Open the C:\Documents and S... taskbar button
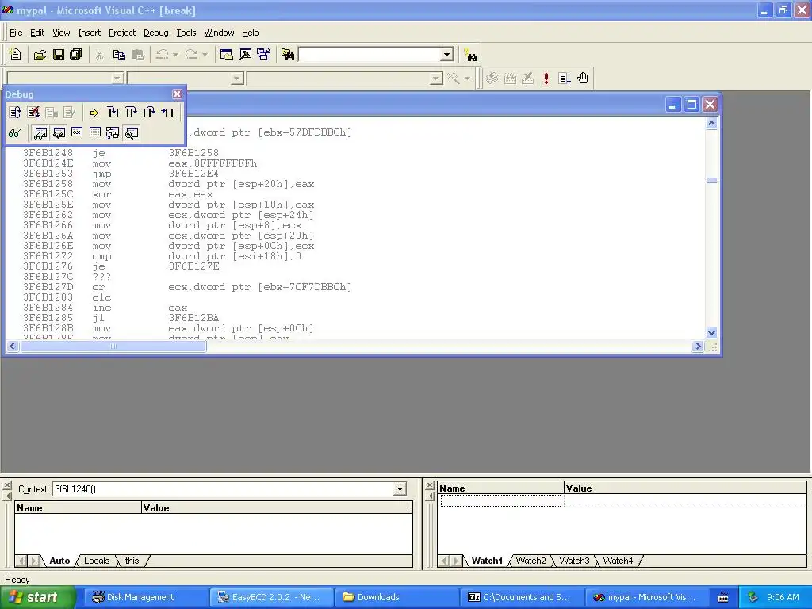Viewport: 812px width, 609px height. tap(522, 597)
